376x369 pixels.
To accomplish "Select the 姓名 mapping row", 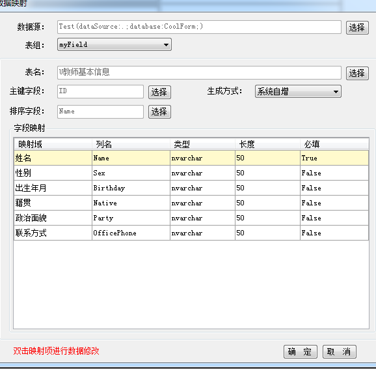I will click(x=191, y=158).
